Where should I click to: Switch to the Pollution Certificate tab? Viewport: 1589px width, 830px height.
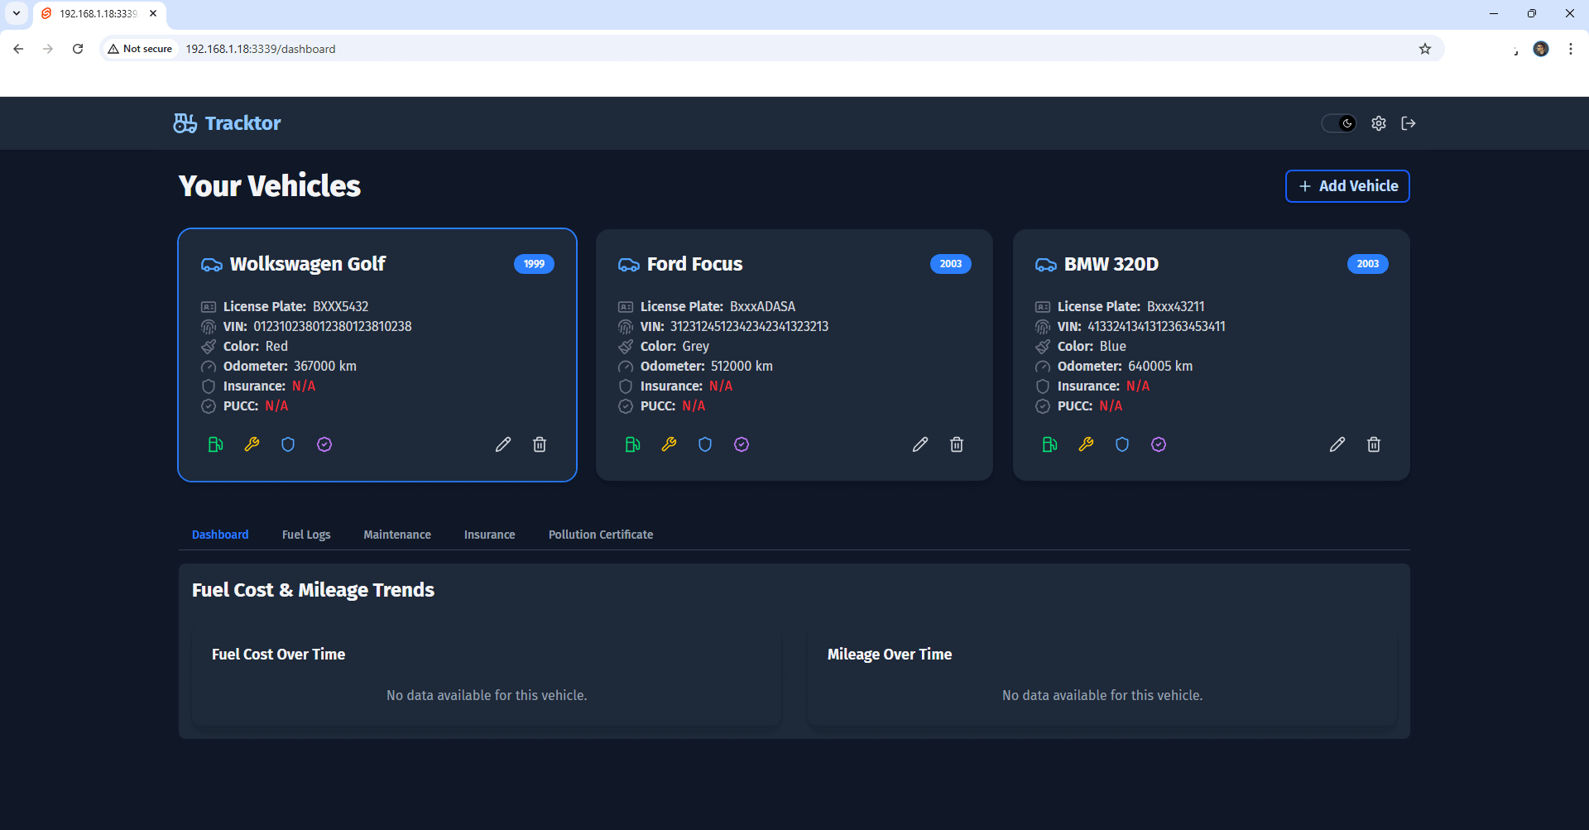point(601,535)
